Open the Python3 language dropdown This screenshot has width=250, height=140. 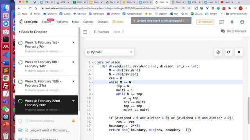pyautogui.click(x=109, y=52)
